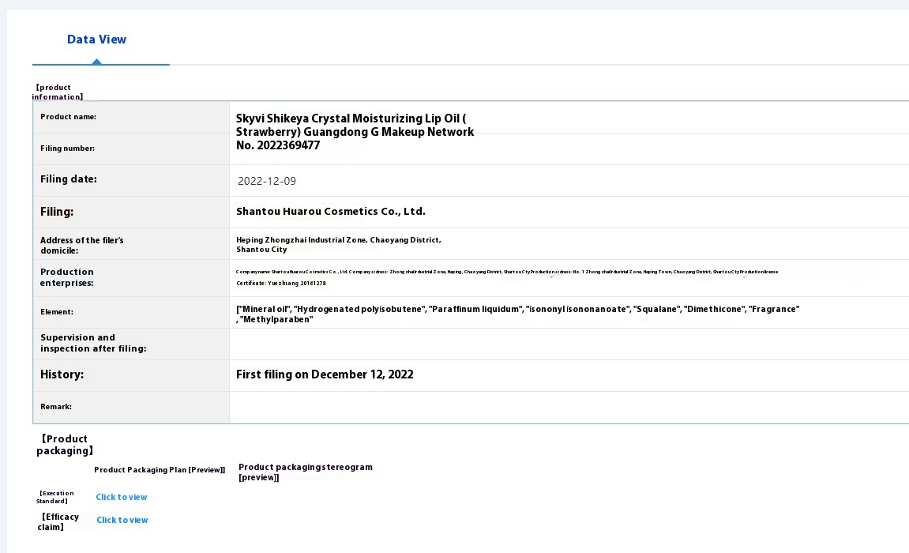The height and width of the screenshot is (553, 909).
Task: Click the ingredient list starting with Mineral oil
Action: coord(517,314)
